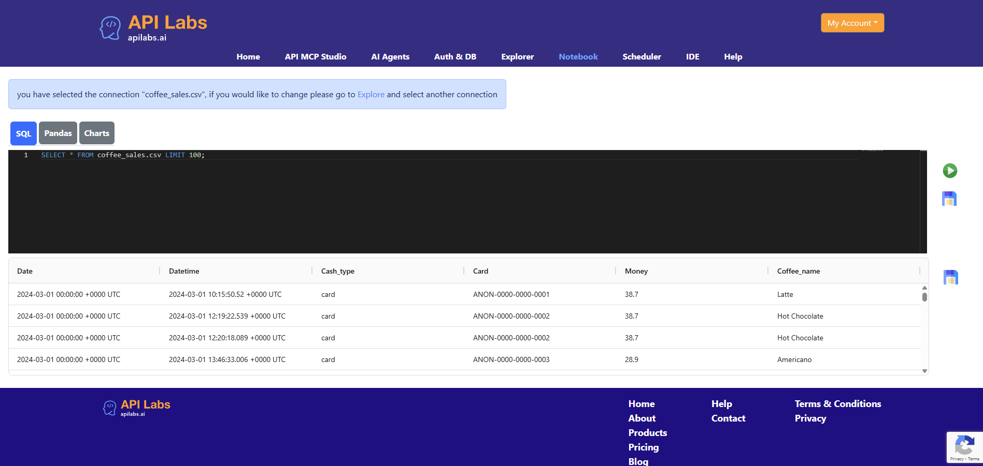Switch to the Pandas tab
This screenshot has width=983, height=466.
coord(58,133)
